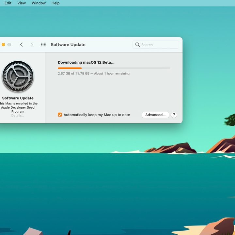Open the View menu
This screenshot has height=235, width=235.
[x=22, y=3]
